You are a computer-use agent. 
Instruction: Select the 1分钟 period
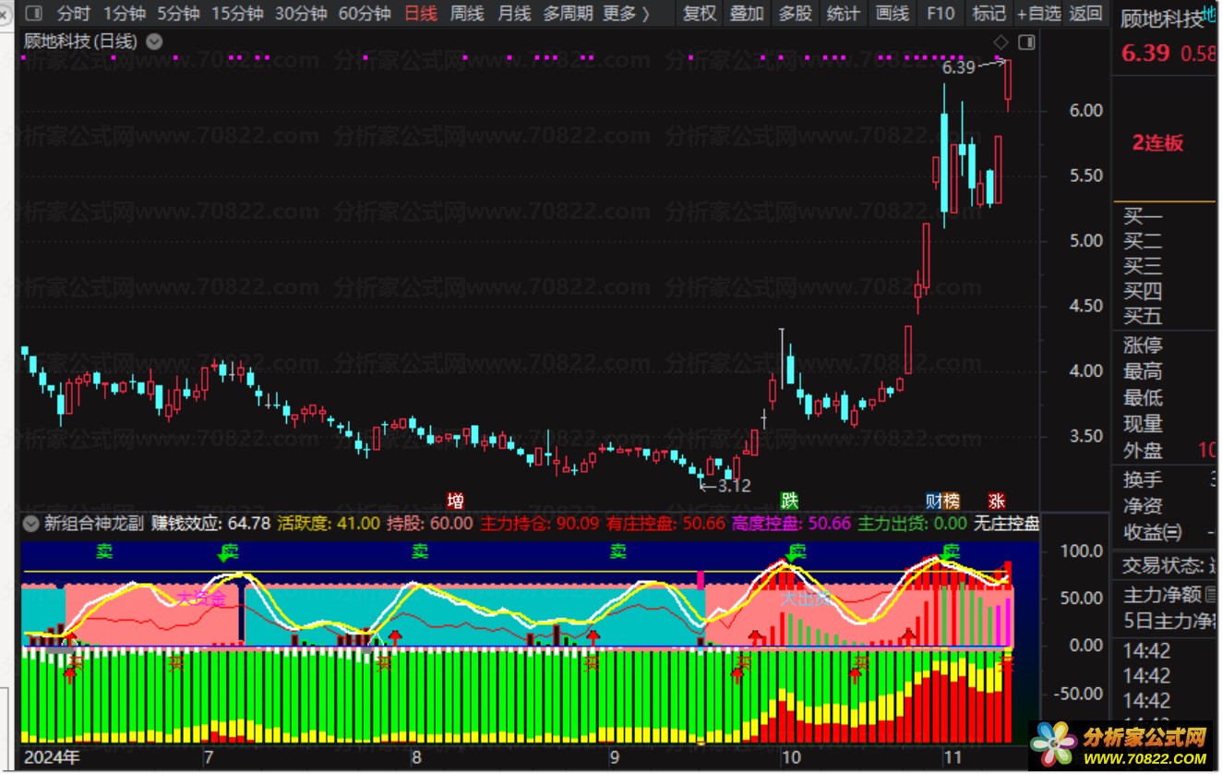[x=125, y=14]
